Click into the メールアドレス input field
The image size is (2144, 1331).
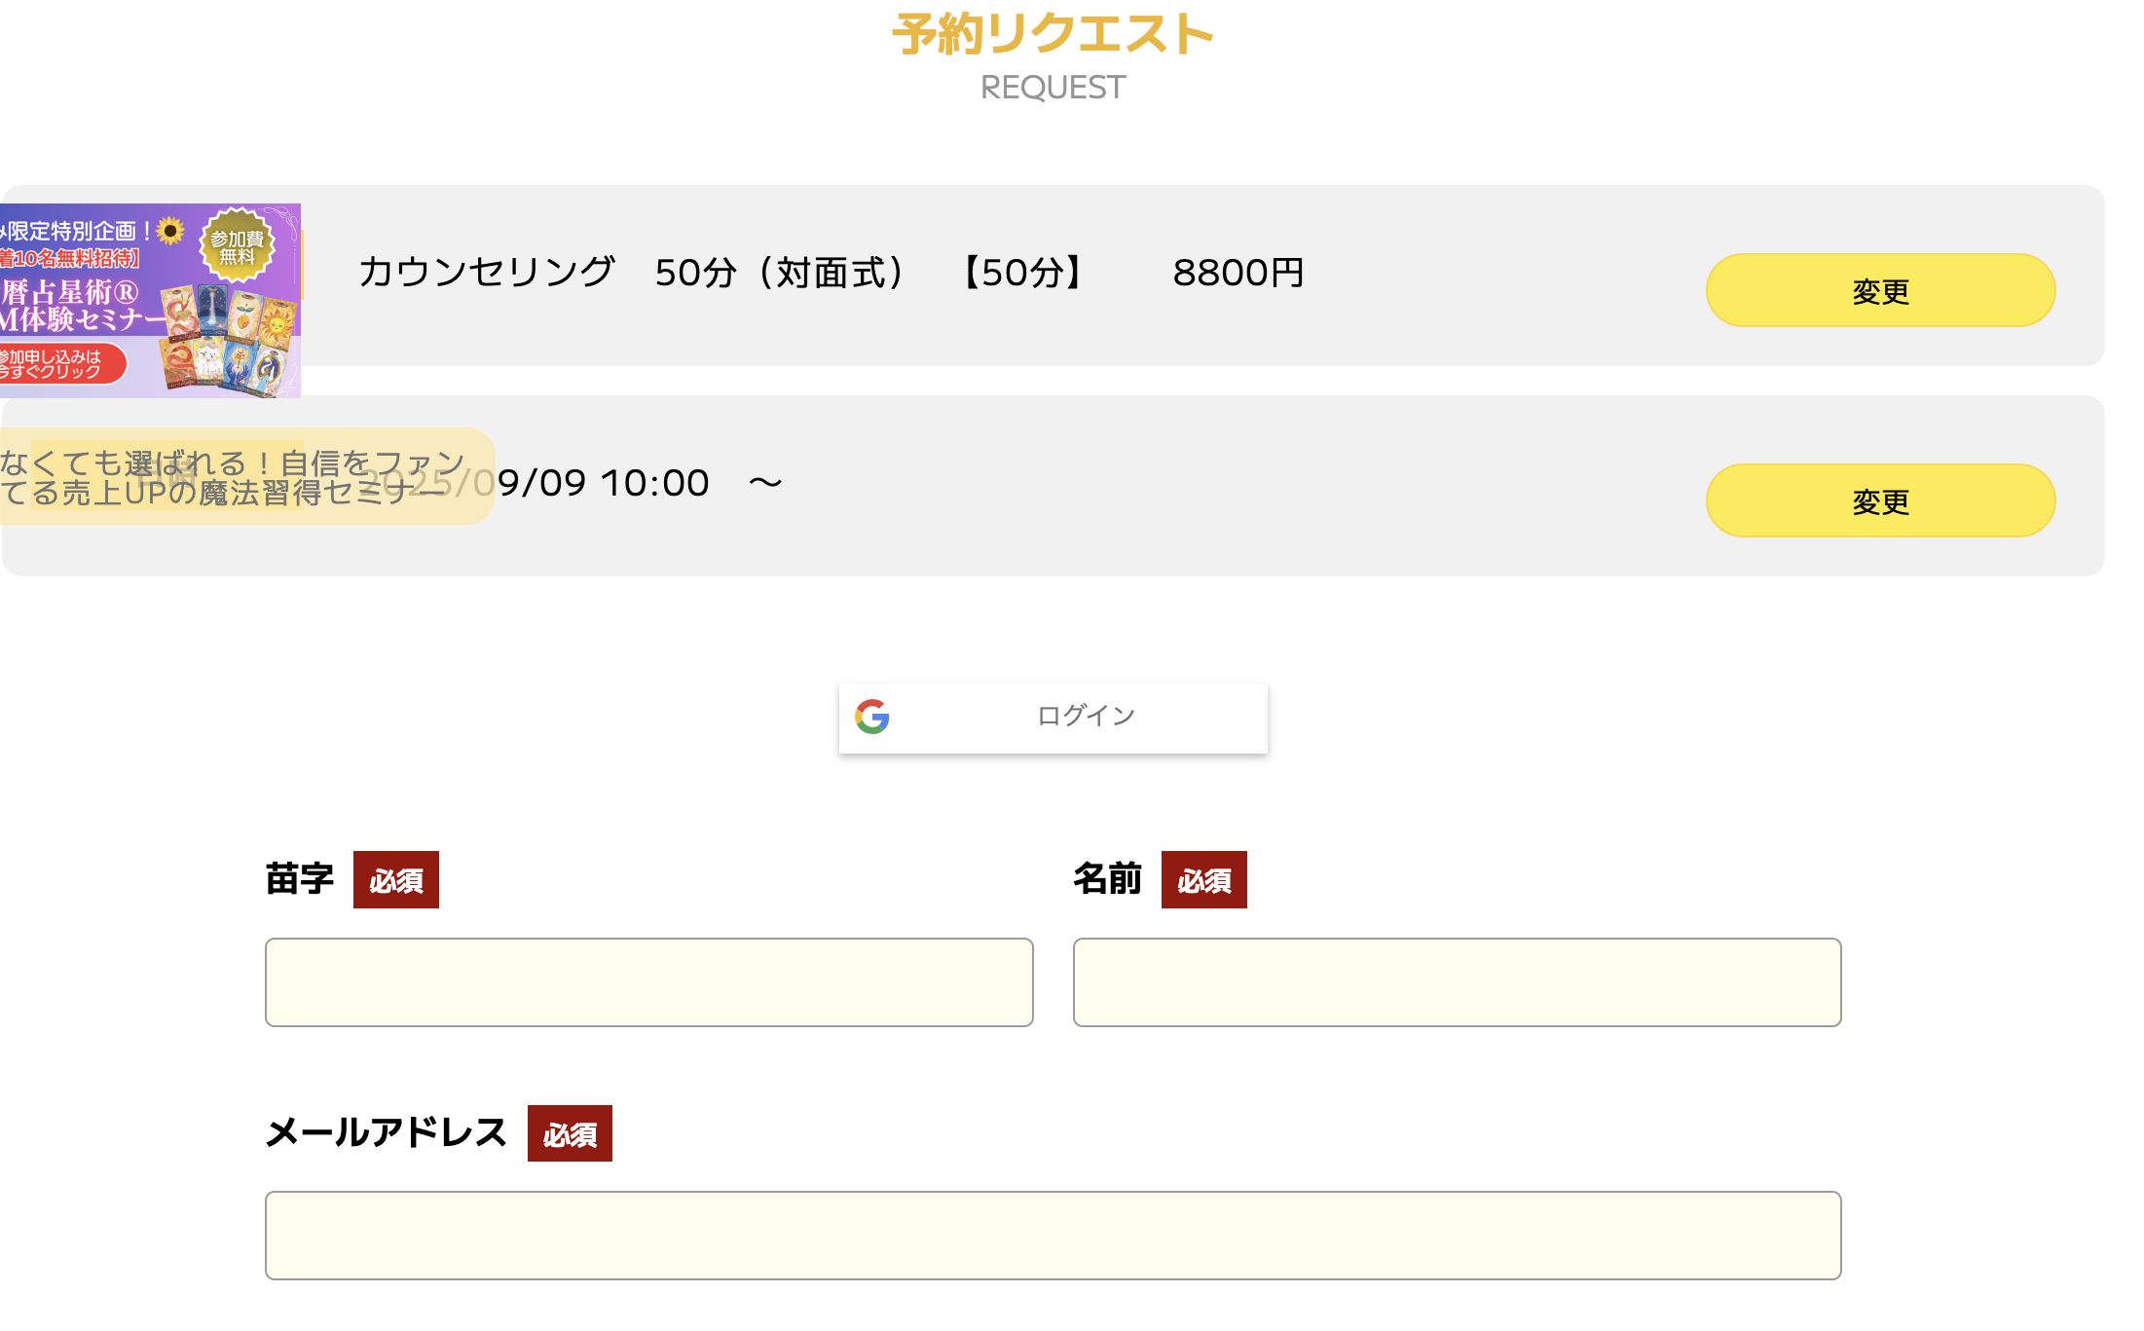pos(1053,1236)
